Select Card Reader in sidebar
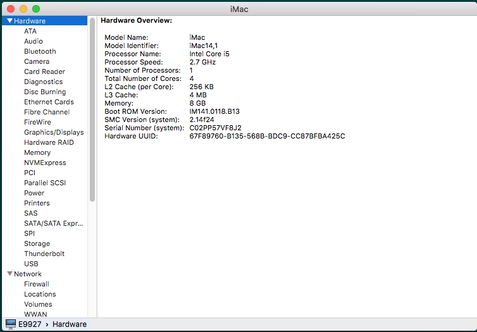The width and height of the screenshot is (477, 332). point(44,71)
